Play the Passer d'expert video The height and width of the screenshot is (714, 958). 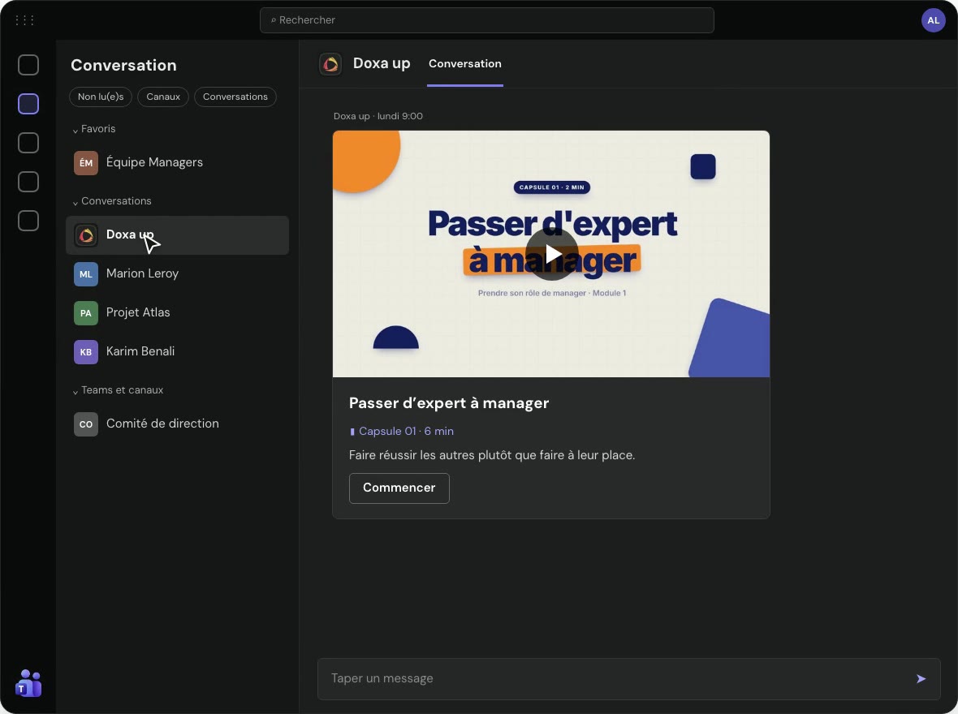pos(552,253)
